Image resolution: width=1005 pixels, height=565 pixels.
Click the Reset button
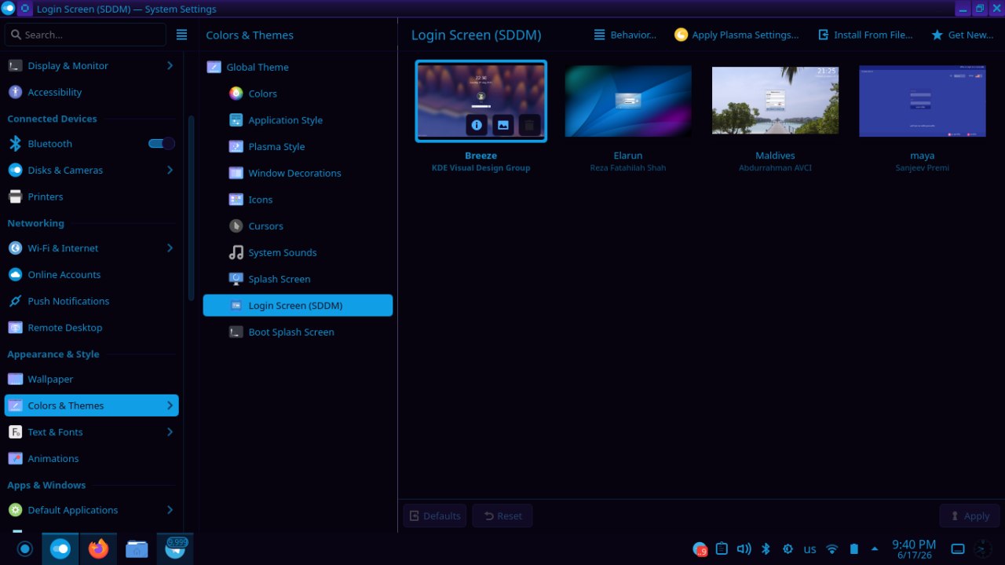(502, 515)
